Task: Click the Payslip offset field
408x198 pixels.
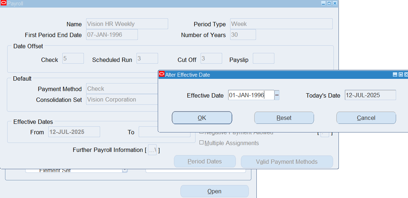Action: (x=263, y=58)
